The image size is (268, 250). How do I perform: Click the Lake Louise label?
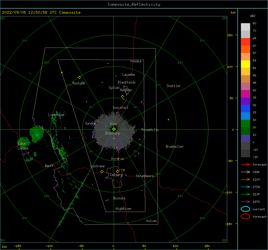[23, 146]
